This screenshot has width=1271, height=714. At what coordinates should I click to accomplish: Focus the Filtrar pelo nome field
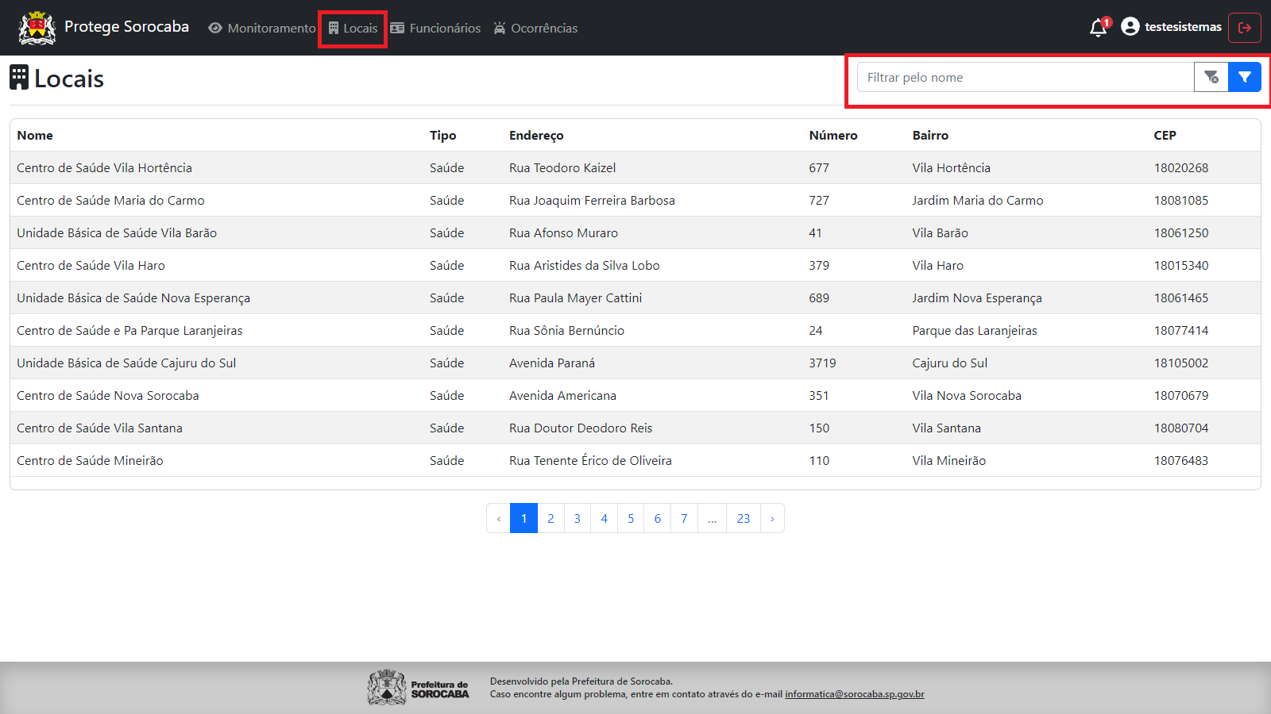click(x=1026, y=77)
